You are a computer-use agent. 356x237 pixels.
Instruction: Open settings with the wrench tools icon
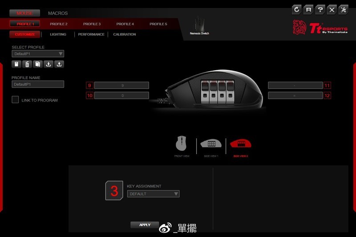pos(344,10)
